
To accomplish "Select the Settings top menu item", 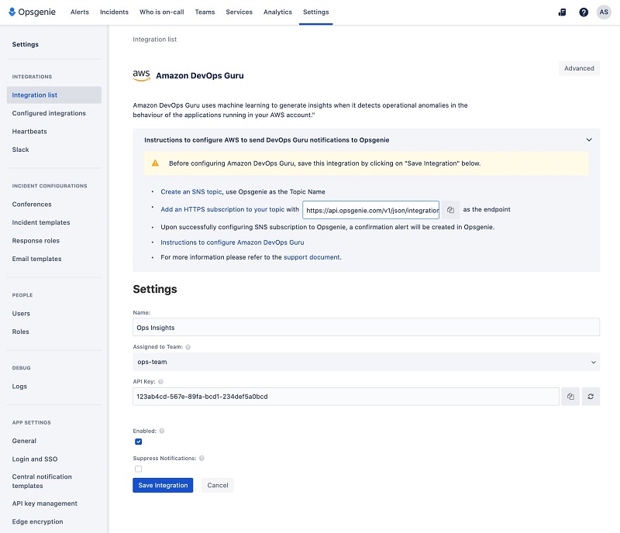I will click(316, 12).
